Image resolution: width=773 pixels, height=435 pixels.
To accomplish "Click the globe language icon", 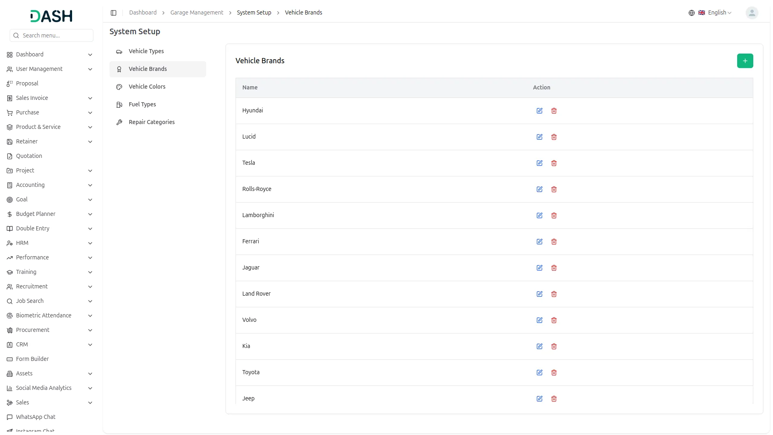I will 692,13.
